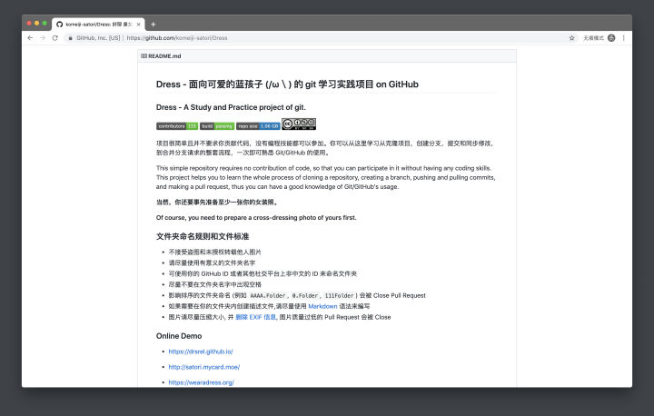Bookmark the page with the star icon
This screenshot has width=654, height=416.
click(572, 38)
